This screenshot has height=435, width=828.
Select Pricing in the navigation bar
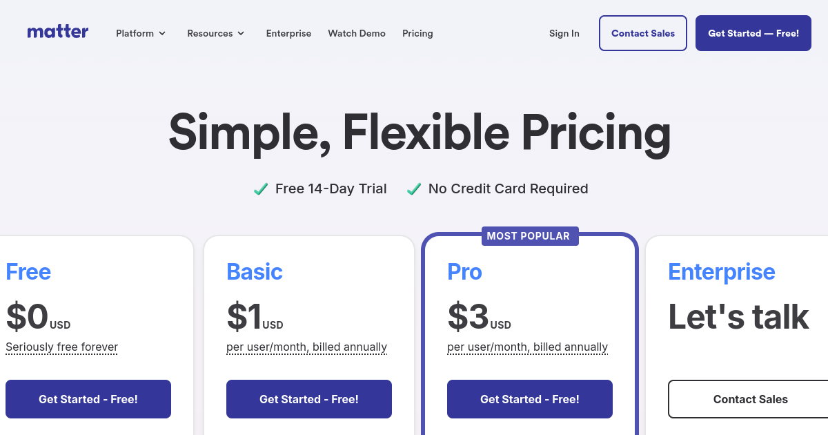point(417,33)
